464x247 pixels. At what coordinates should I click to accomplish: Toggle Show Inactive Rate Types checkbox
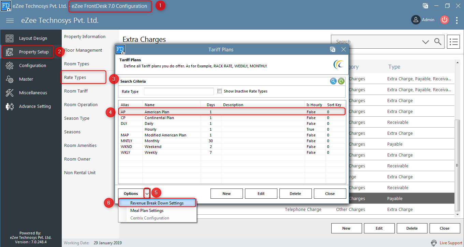220,91
